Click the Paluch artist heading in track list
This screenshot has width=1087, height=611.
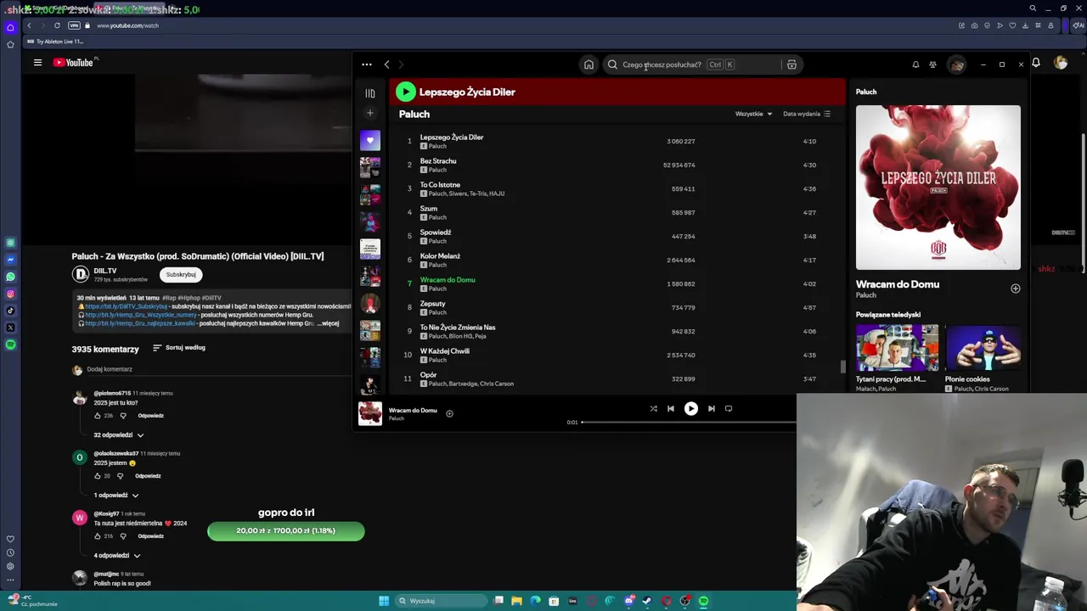(x=414, y=114)
